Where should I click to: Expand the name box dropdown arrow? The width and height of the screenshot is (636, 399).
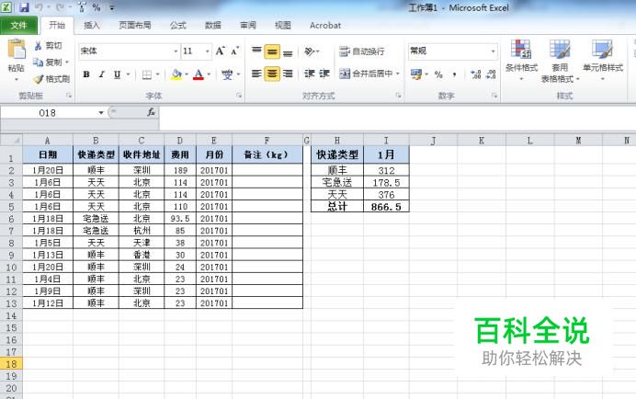[x=101, y=112]
